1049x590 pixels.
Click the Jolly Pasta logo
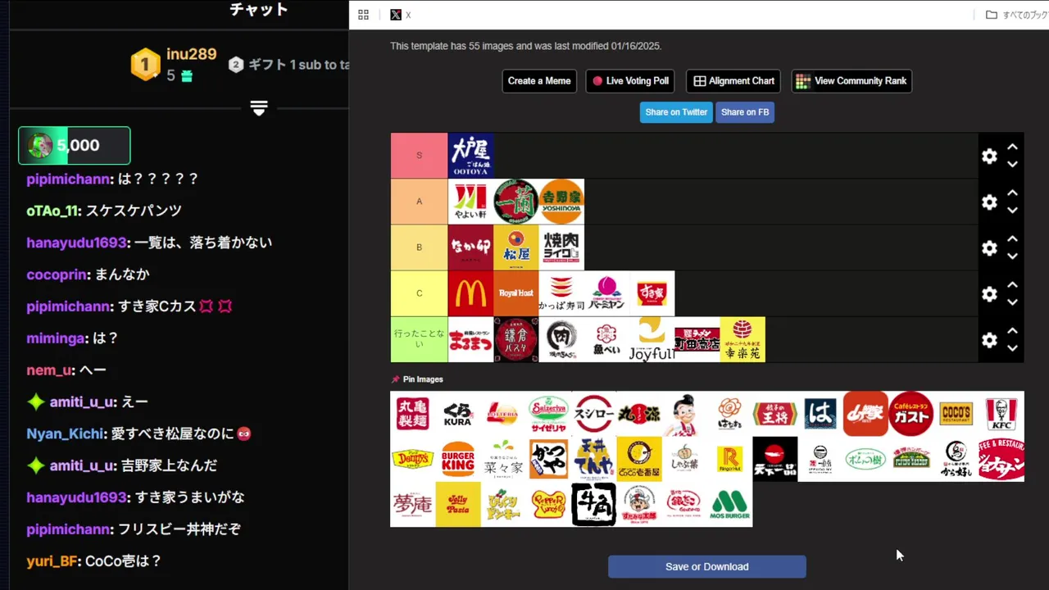click(457, 504)
